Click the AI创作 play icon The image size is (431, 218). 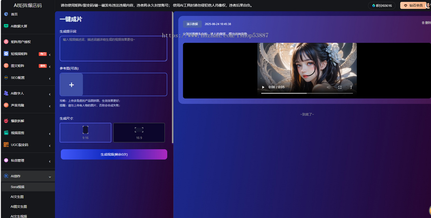[x=6, y=176]
